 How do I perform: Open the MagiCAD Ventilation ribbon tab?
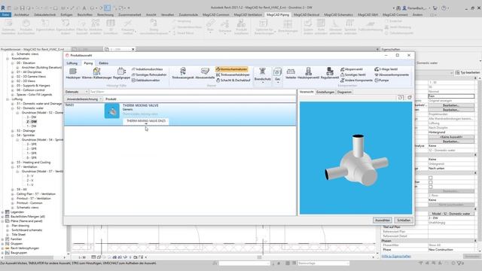248,15
